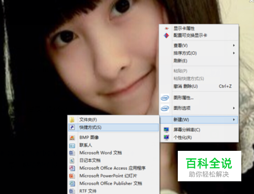This screenshot has width=254, height=194.
Task: Select 排序方式(O) in context menu
Action: click(x=199, y=53)
